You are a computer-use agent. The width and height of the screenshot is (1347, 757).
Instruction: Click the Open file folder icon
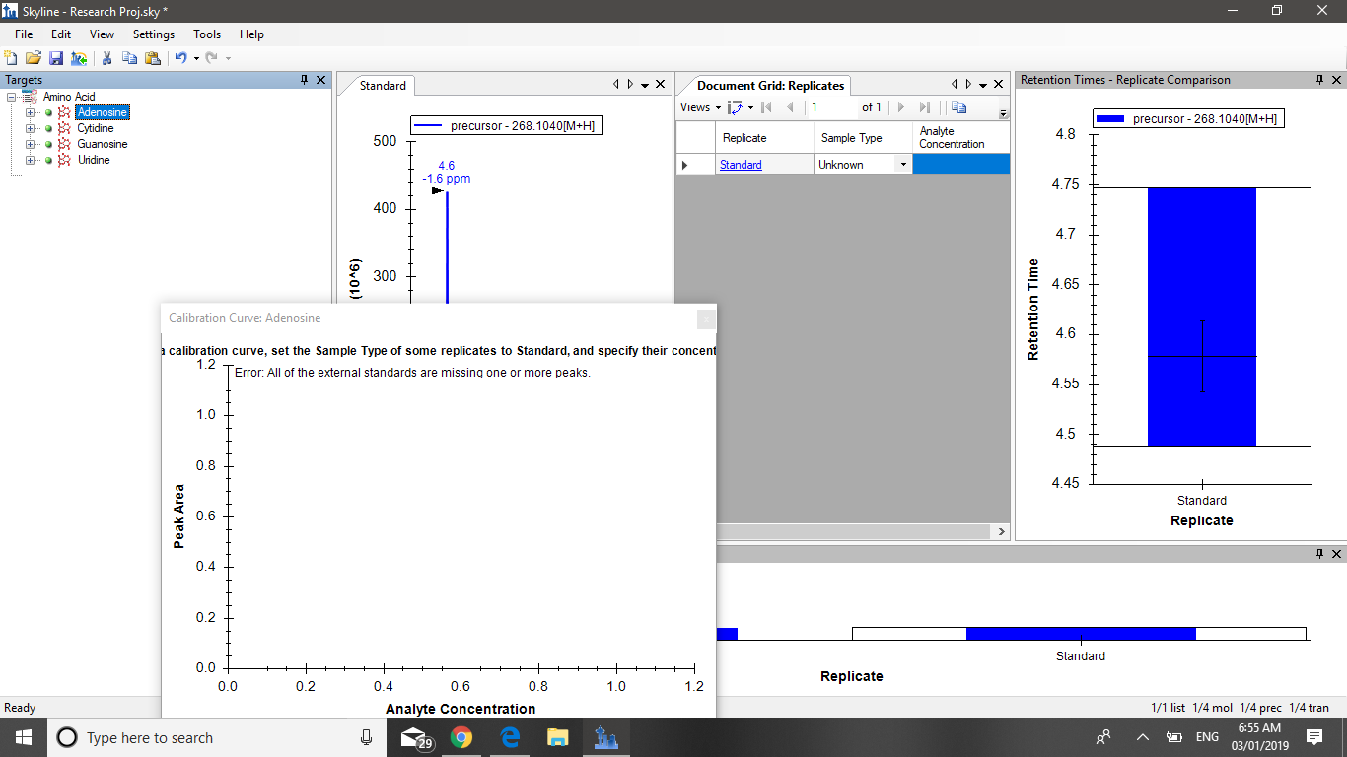pos(33,58)
